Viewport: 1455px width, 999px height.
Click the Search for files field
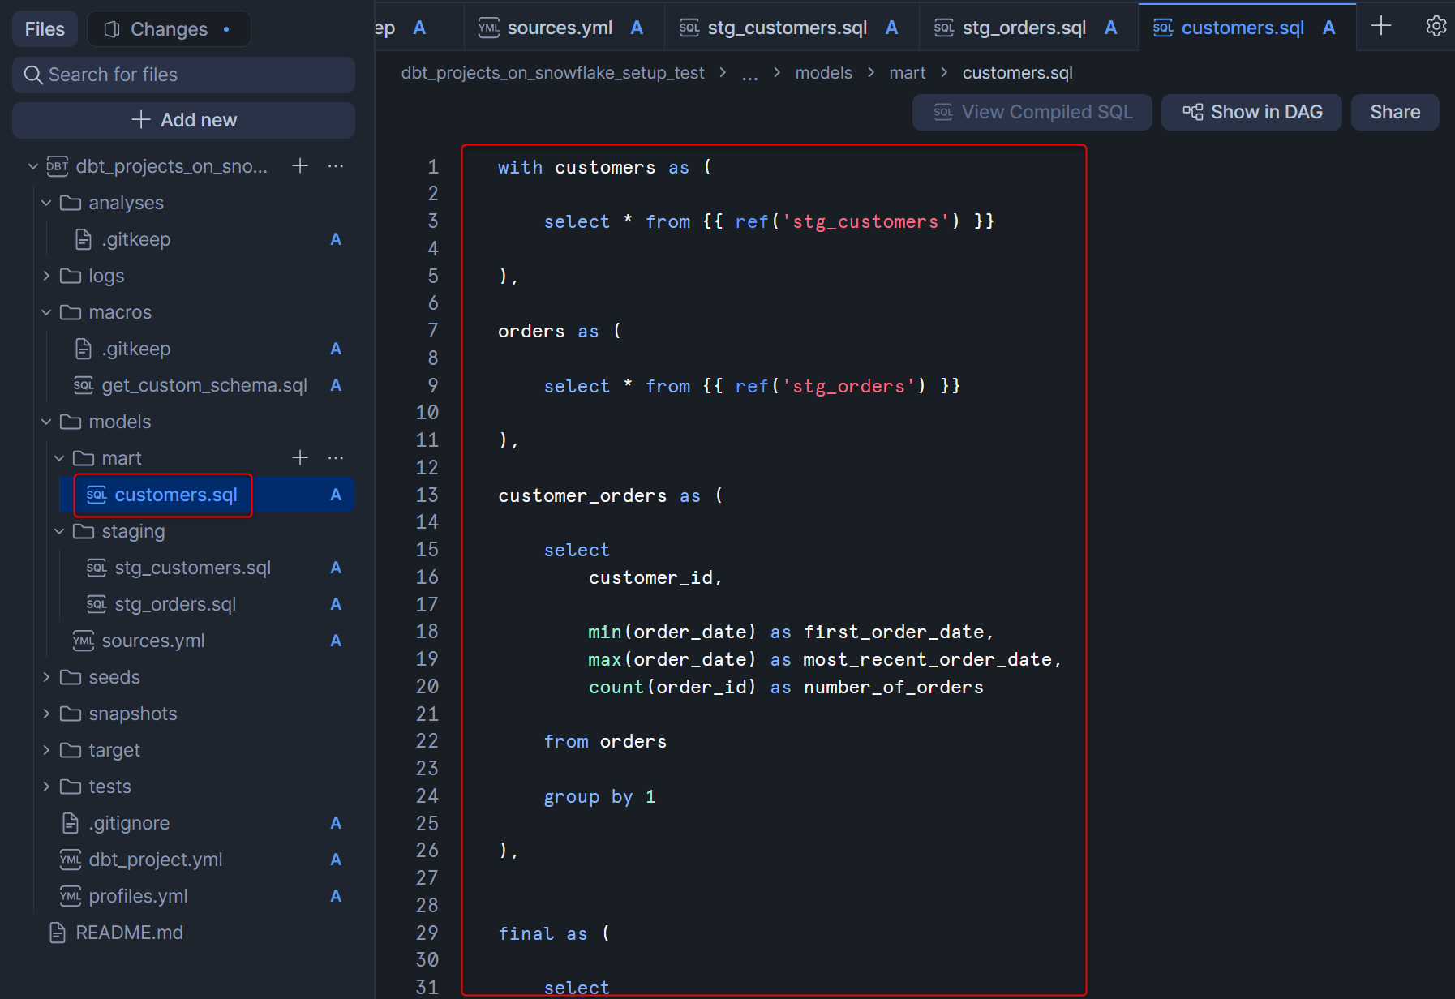[184, 75]
